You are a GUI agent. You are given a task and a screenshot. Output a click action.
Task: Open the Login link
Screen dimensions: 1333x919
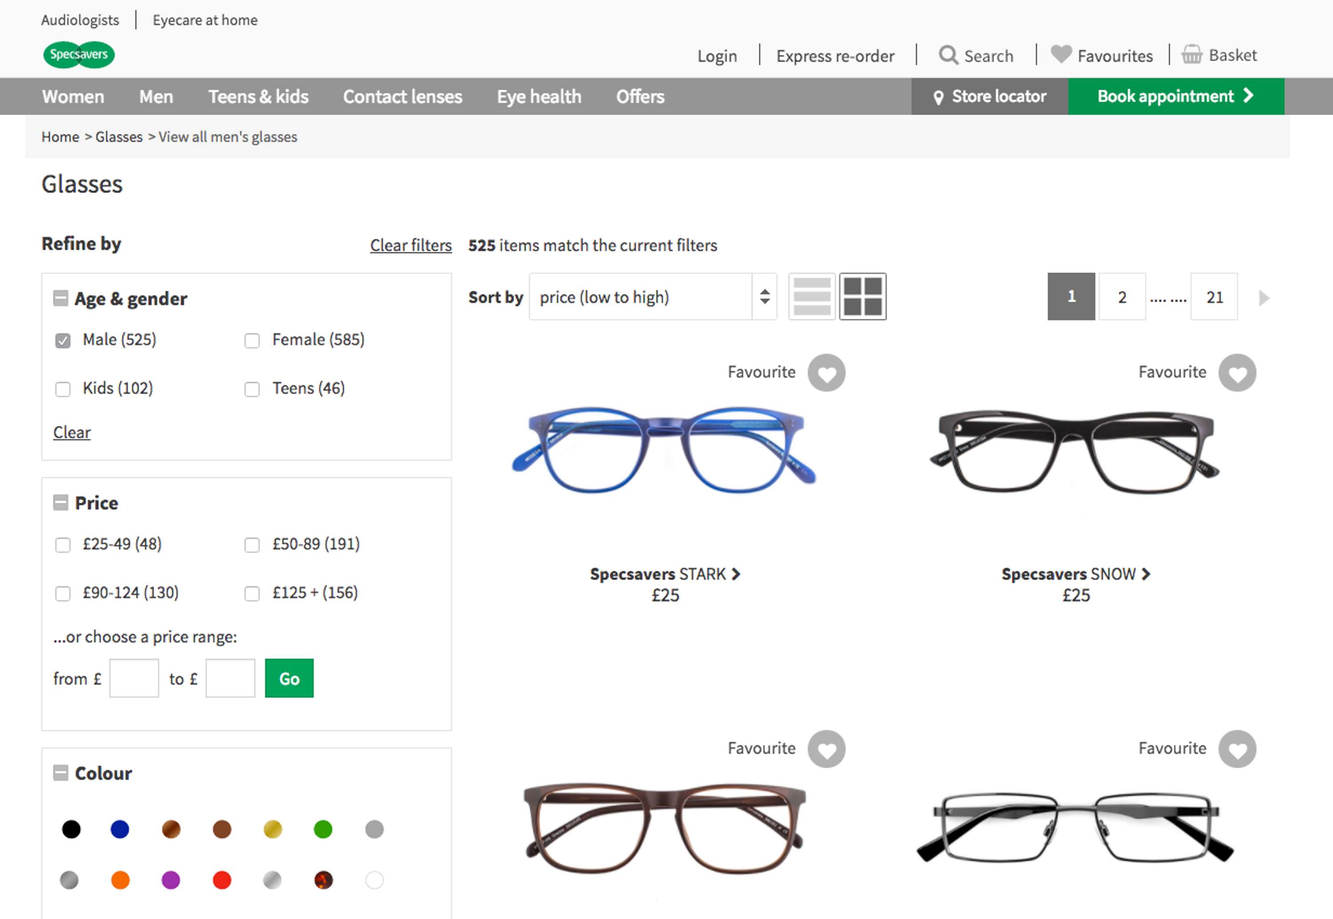pyautogui.click(x=717, y=56)
